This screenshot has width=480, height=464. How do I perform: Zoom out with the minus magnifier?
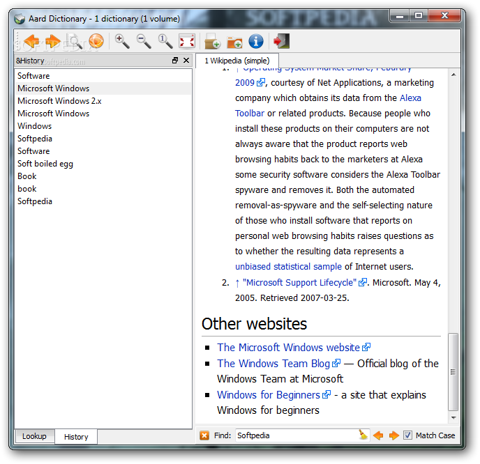[144, 41]
